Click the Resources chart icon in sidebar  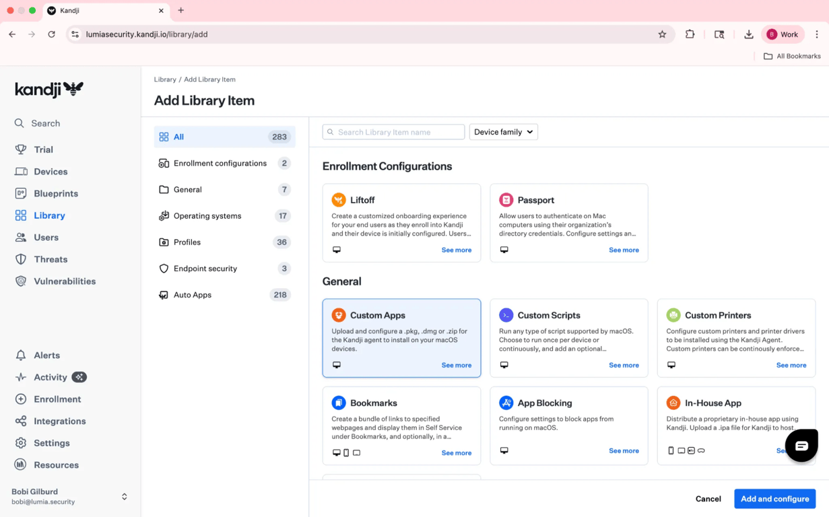[x=21, y=465]
